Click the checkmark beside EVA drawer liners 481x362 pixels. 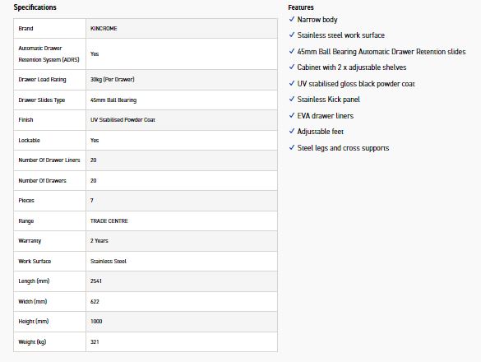point(292,115)
